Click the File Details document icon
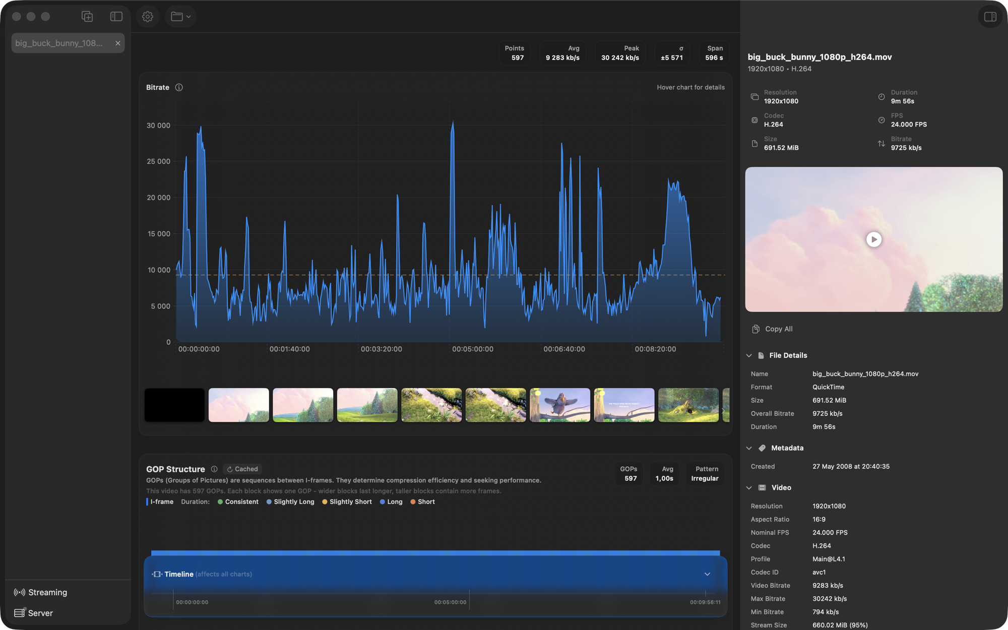The image size is (1008, 630). tap(761, 355)
